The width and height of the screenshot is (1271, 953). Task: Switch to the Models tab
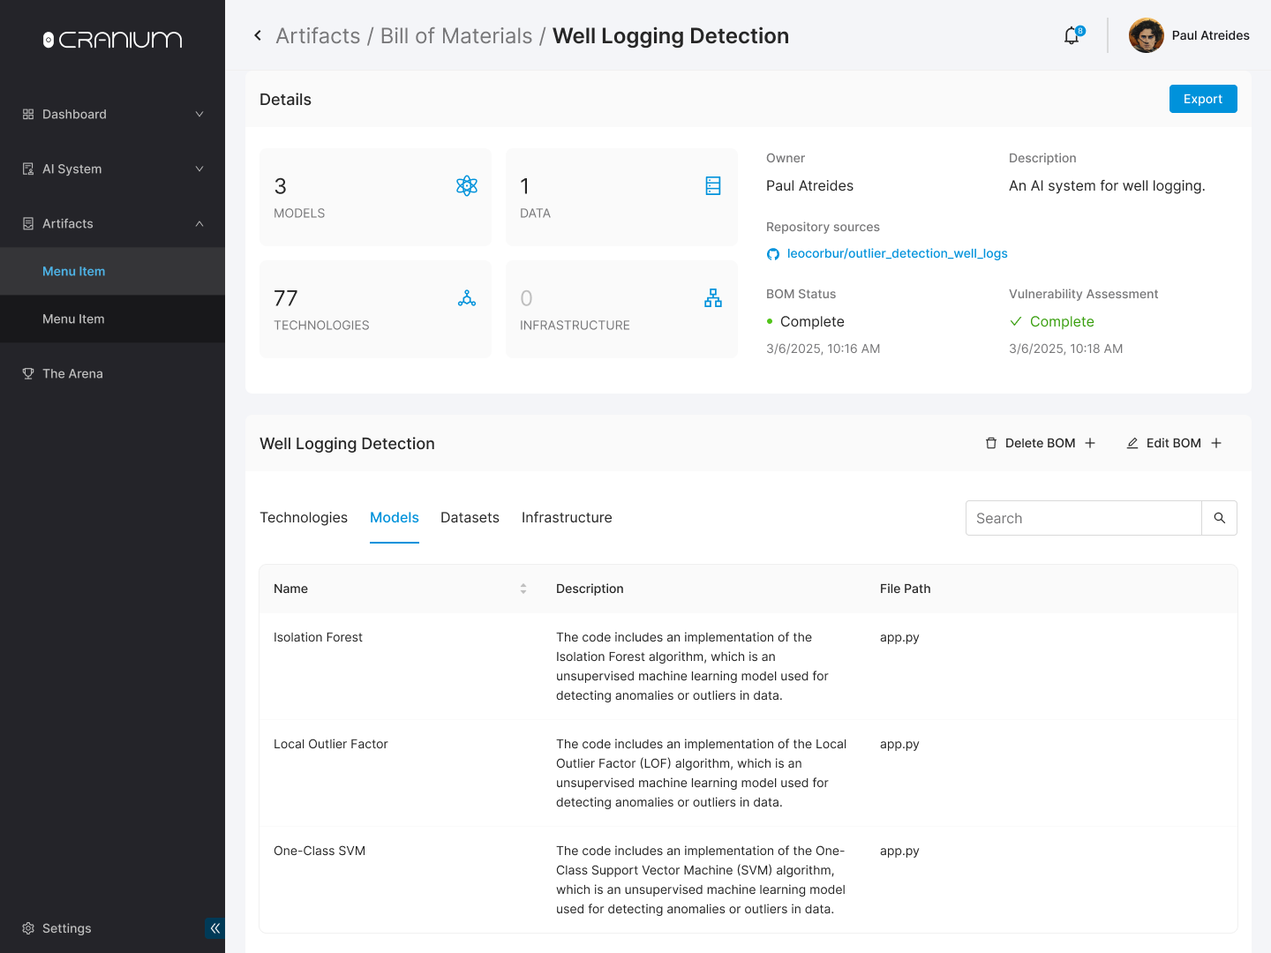point(395,518)
